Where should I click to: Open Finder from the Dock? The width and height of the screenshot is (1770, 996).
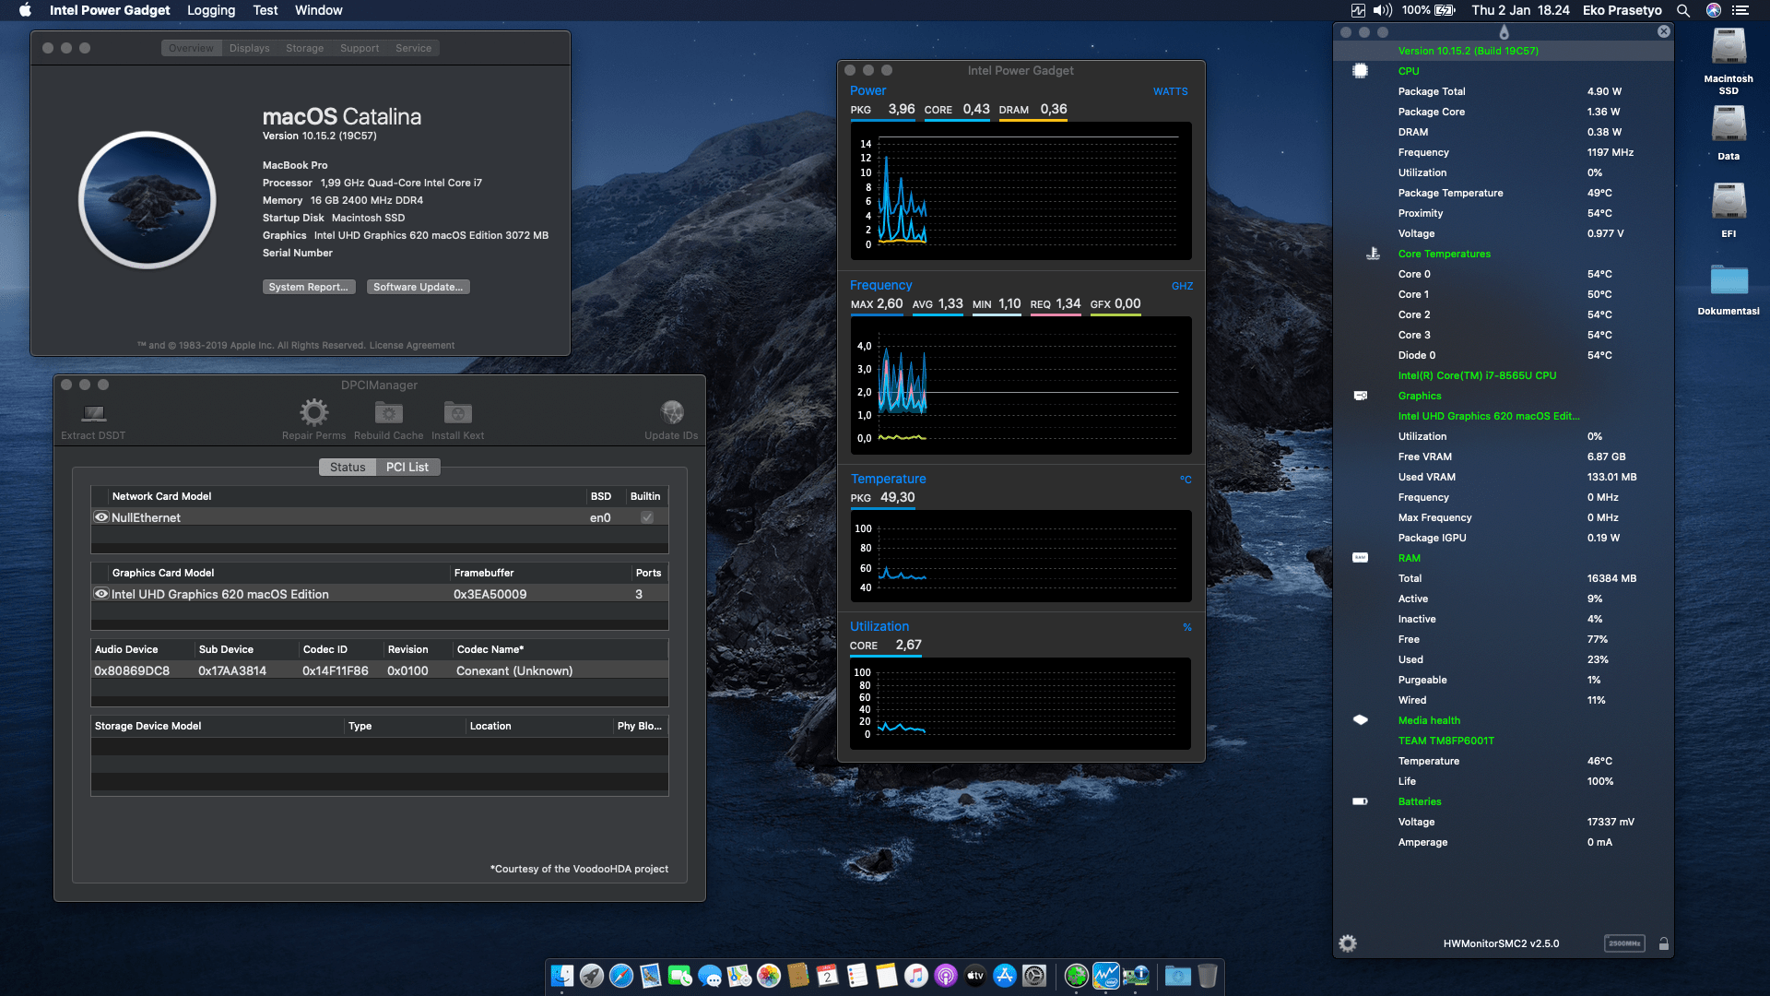click(562, 976)
